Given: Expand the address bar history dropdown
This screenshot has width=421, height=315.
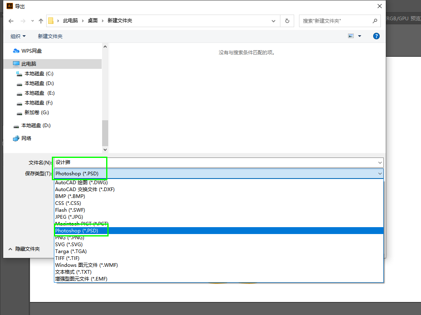Looking at the screenshot, I should [274, 21].
